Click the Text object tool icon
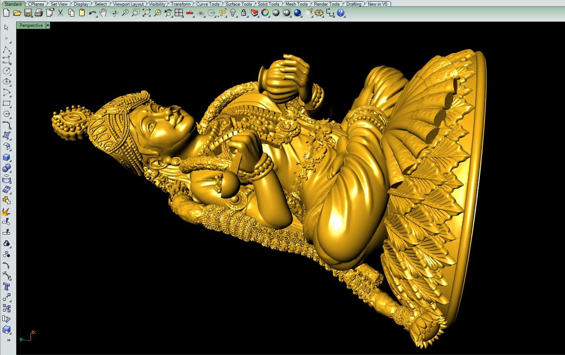Image resolution: width=565 pixels, height=355 pixels. coord(7,286)
